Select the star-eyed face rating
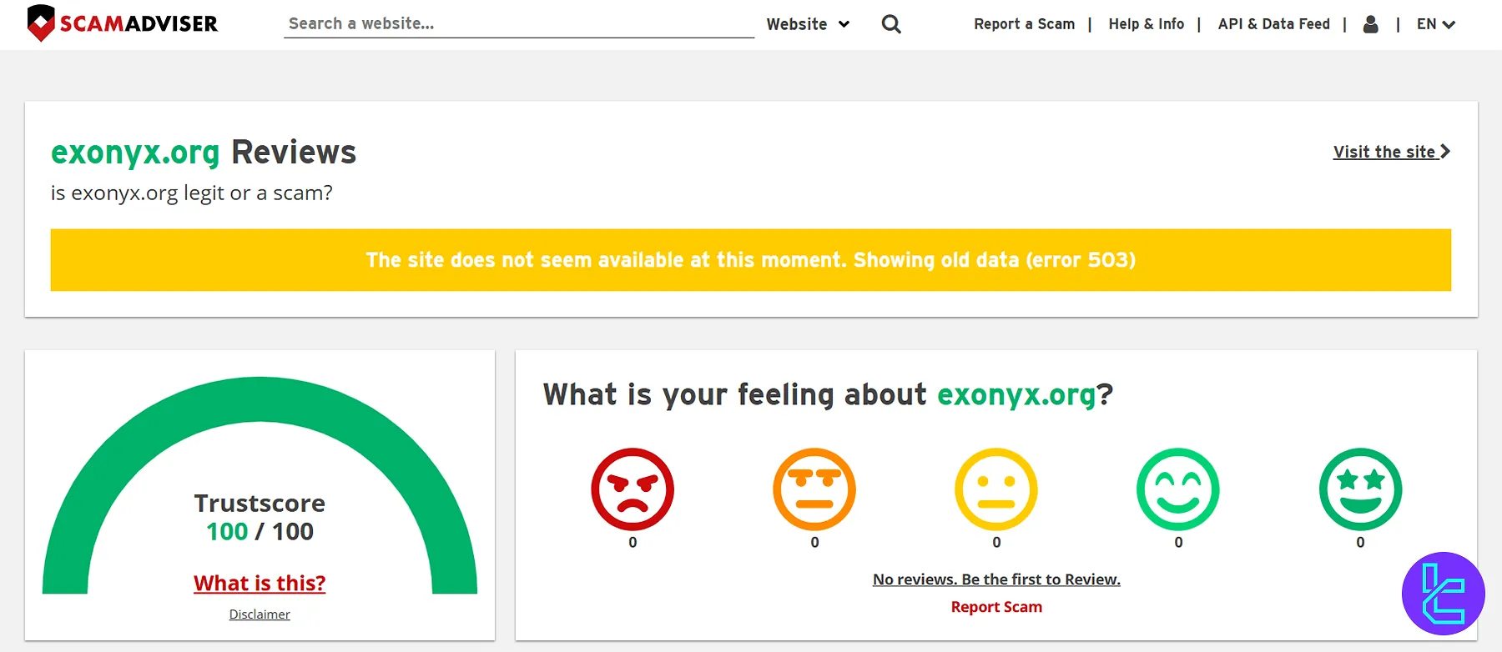The width and height of the screenshot is (1502, 652). click(x=1360, y=489)
